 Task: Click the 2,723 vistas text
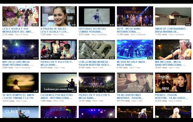click(x=8, y=34)
